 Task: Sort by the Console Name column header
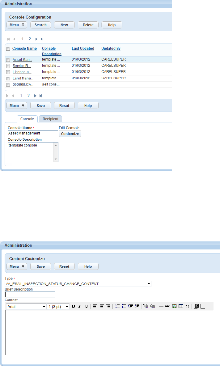[24, 49]
